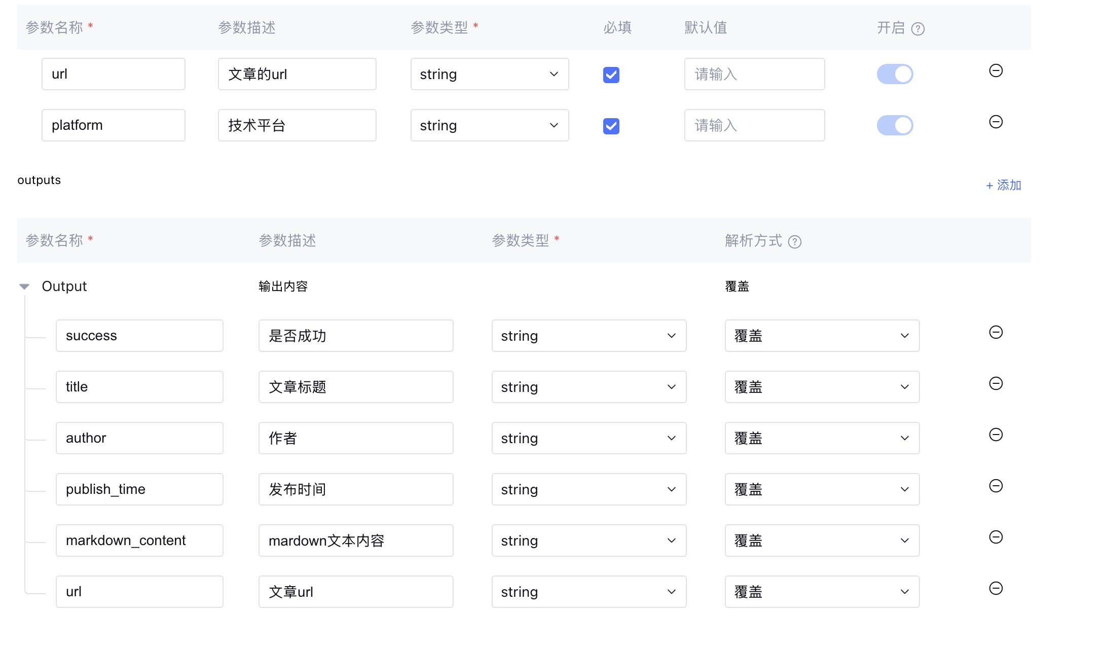Open 覆盖 parse mode dropdown for author
The width and height of the screenshot is (1104, 648).
tap(822, 438)
